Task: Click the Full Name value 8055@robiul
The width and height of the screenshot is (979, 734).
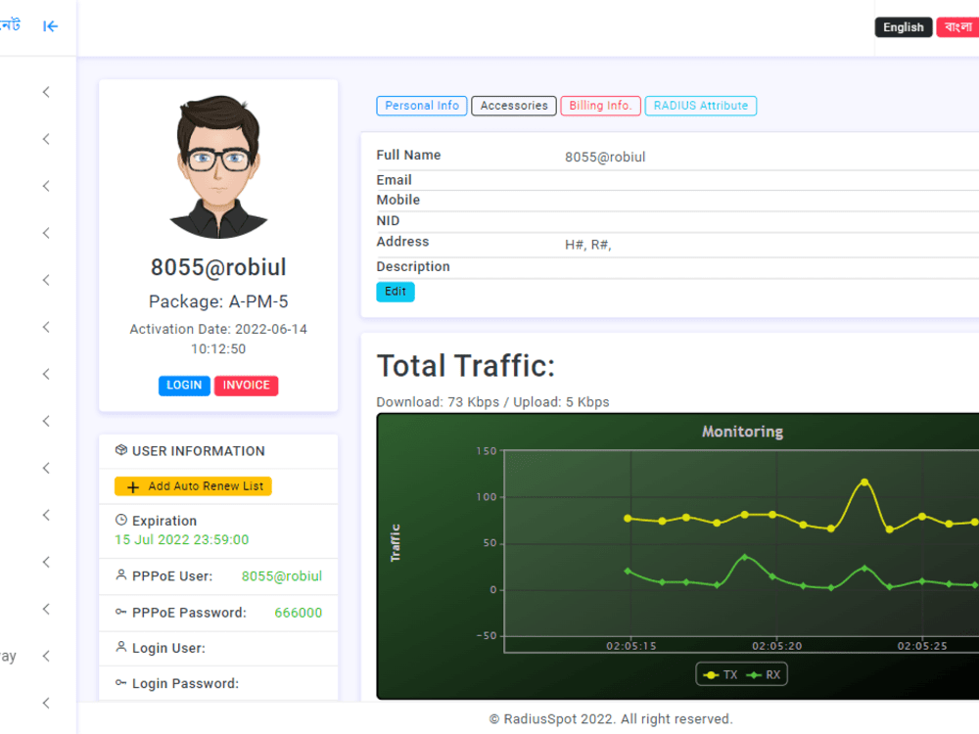Action: click(605, 158)
